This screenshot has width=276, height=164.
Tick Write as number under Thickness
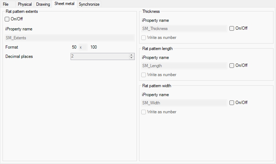[x=144, y=38]
